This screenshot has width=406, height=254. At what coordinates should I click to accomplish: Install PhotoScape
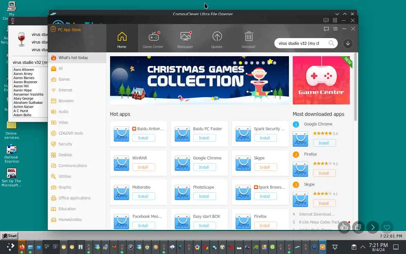tap(204, 196)
